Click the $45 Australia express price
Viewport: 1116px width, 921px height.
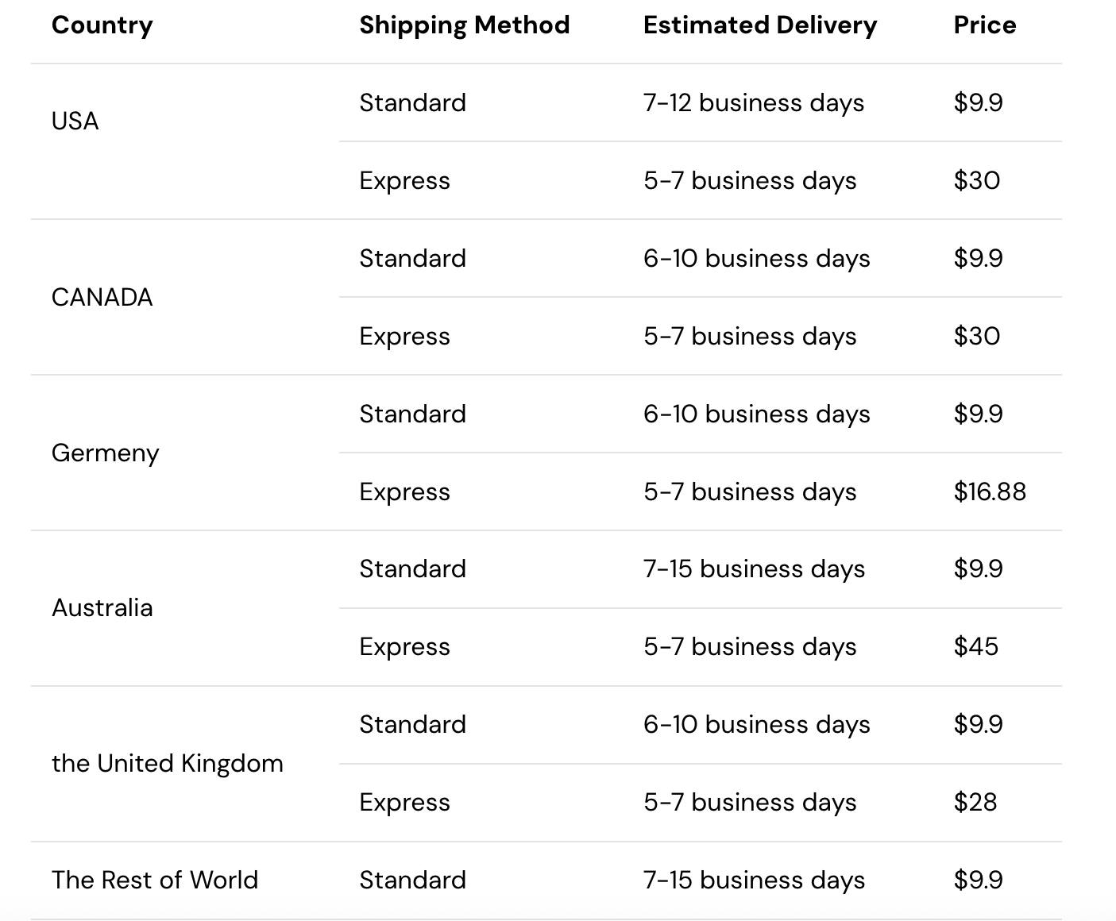[975, 647]
